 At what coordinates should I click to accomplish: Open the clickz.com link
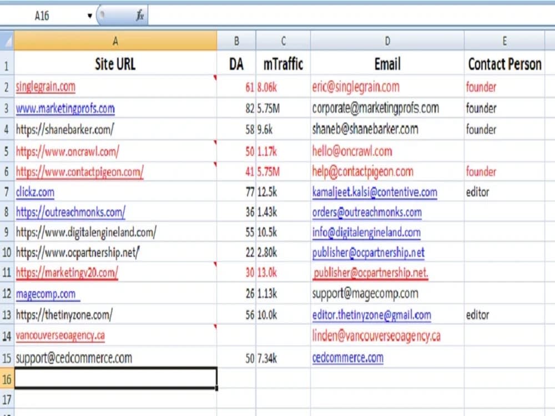pos(35,192)
